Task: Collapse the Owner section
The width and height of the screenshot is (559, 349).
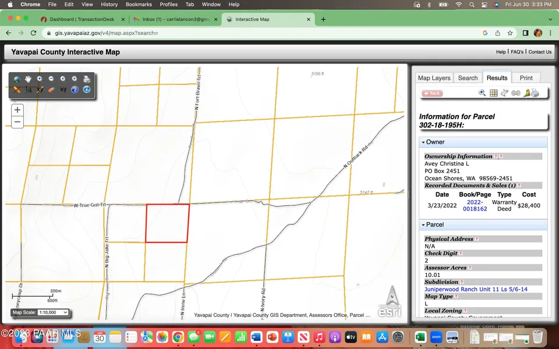Action: (423, 142)
